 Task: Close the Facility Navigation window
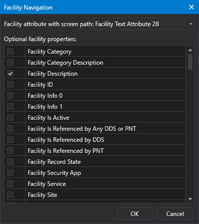coord(191,7)
